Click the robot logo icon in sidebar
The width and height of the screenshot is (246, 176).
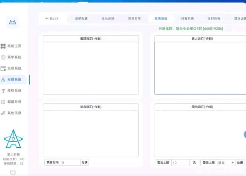tap(12, 22)
